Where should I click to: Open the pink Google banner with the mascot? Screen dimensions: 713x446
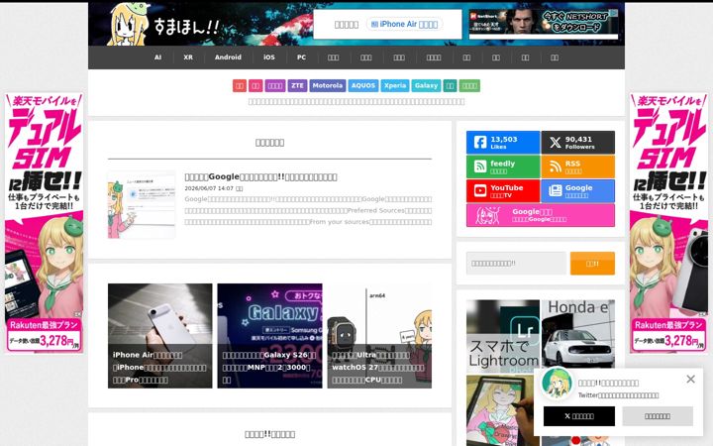pos(541,215)
